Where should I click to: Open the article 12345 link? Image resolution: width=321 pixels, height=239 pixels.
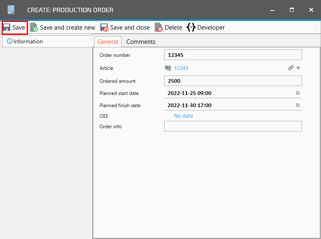181,68
